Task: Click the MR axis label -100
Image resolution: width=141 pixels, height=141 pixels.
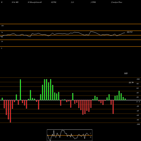Action: 138,124
